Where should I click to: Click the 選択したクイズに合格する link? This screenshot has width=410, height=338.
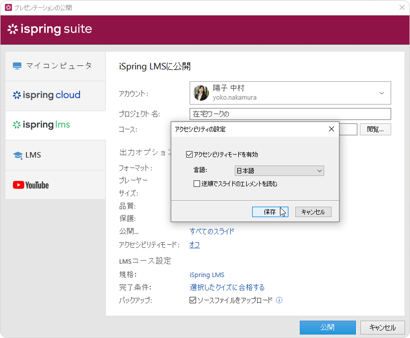(x=227, y=287)
